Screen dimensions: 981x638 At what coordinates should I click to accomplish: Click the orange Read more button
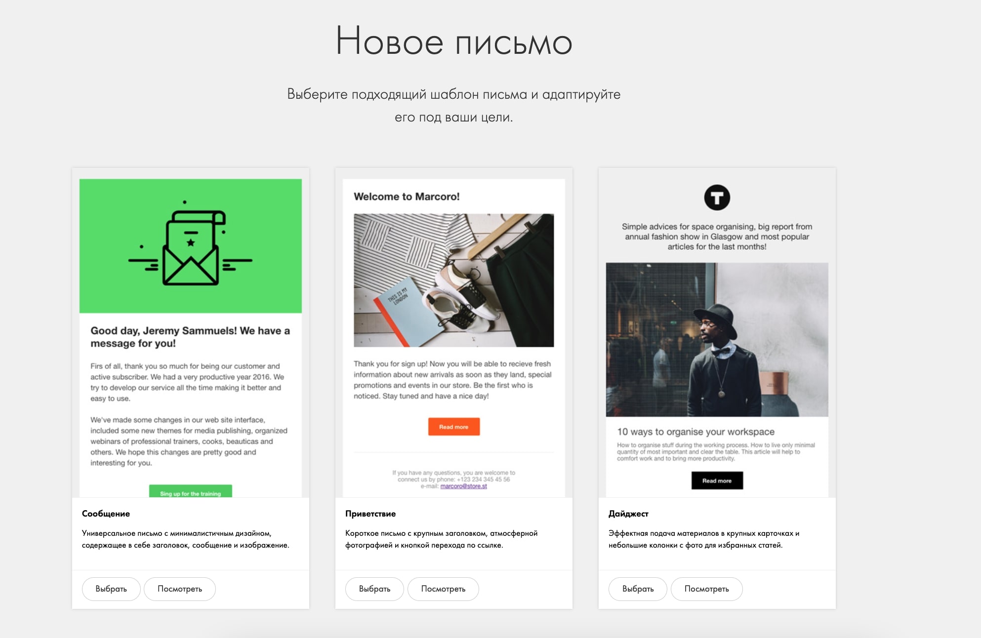[x=453, y=427]
